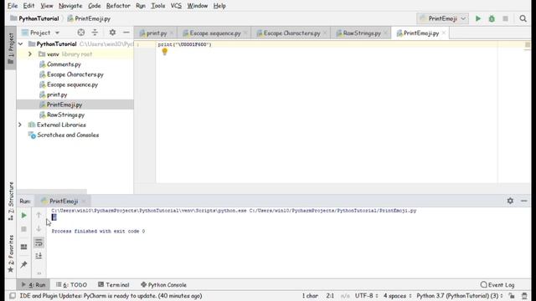Screen dimensions: 536x301
Task: Open Project panel settings gear
Action: pos(112,33)
